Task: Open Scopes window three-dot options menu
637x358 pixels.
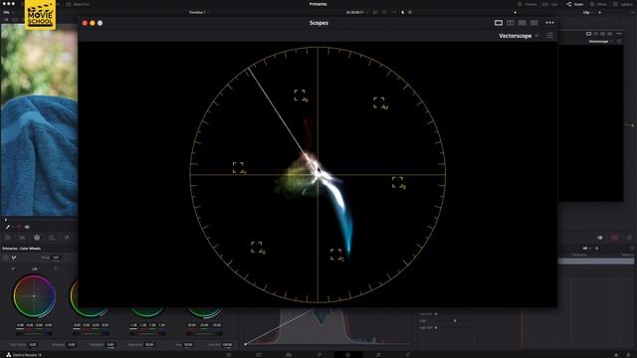Action: (x=549, y=23)
